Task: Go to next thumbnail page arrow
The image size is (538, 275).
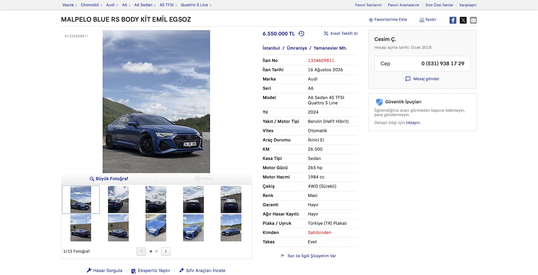Action: 166,251
